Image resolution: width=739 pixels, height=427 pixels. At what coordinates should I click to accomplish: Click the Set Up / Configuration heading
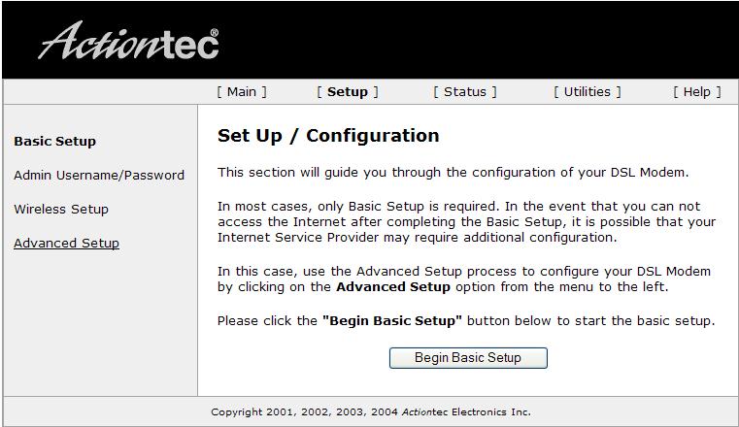[328, 136]
